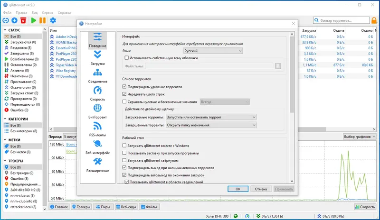This screenshot has width=380, height=220.
Task: Open the Вид menu
Action: pos(34,13)
